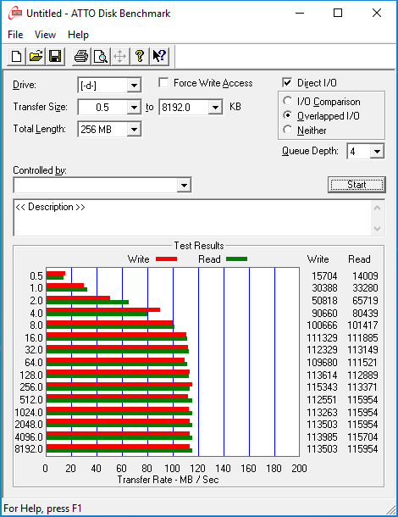Click inside the Description text field
The width and height of the screenshot is (398, 517).
193,218
